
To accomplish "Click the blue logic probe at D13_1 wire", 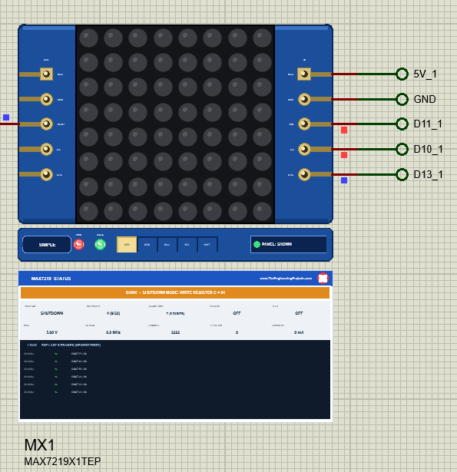I will (x=344, y=180).
